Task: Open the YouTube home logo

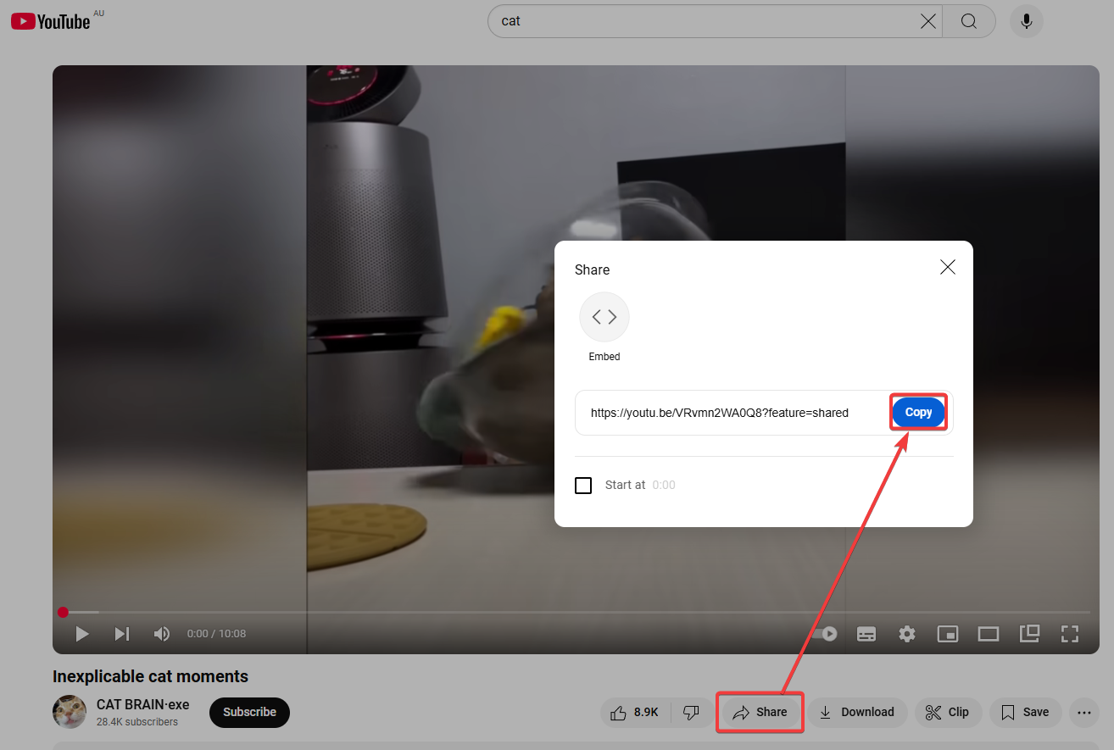Action: pyautogui.click(x=51, y=21)
